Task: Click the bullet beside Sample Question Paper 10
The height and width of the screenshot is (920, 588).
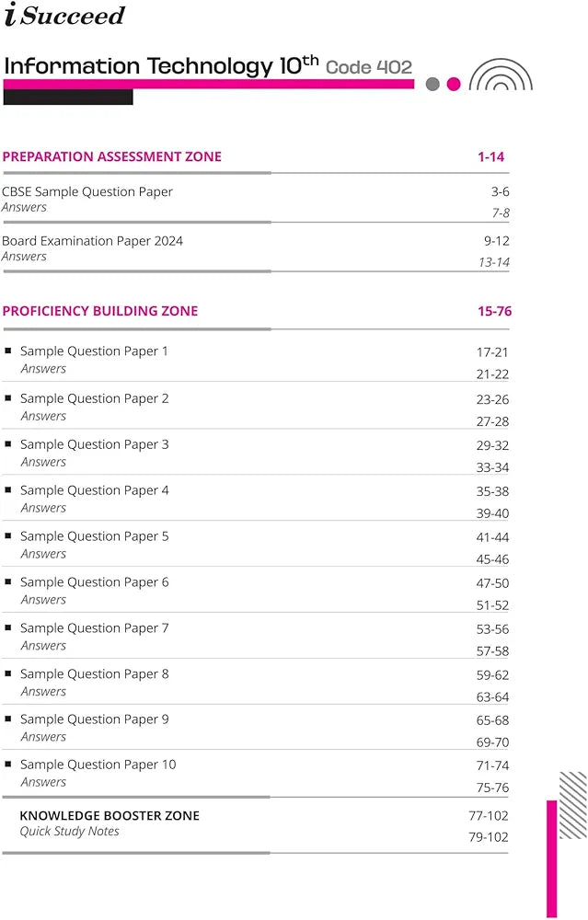Action: coord(8,764)
